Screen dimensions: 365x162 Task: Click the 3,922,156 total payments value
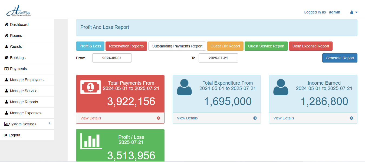coord(131,101)
